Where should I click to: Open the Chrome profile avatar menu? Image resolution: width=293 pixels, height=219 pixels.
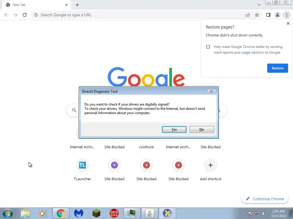[278, 15]
